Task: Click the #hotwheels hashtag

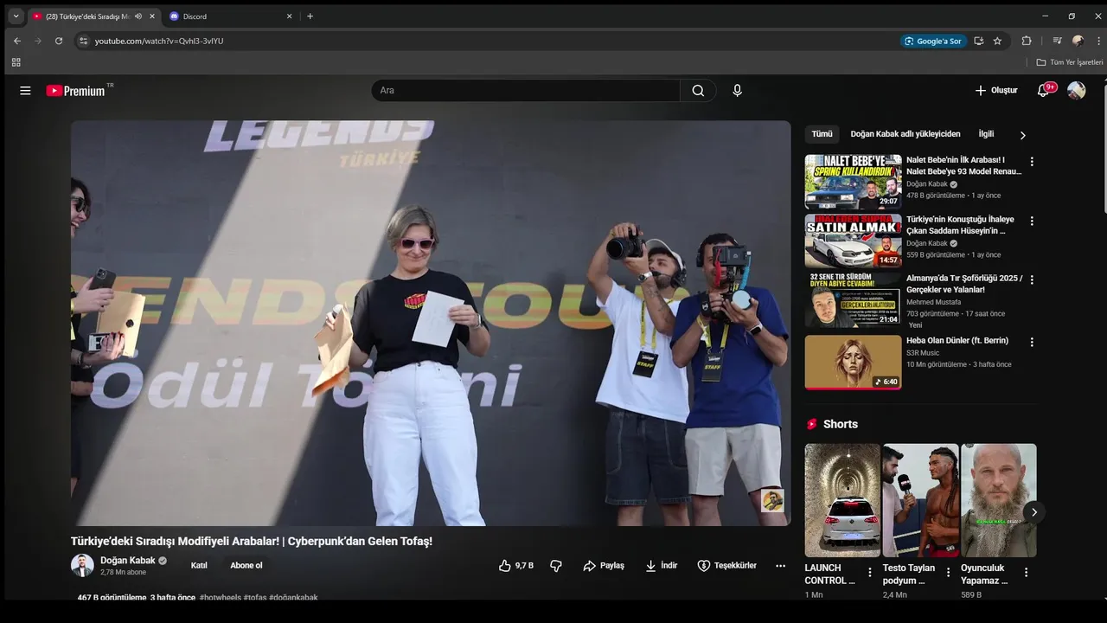Action: click(x=221, y=598)
